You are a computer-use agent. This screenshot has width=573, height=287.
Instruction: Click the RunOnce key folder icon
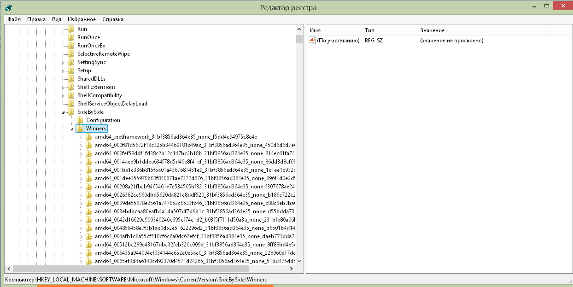[71, 37]
